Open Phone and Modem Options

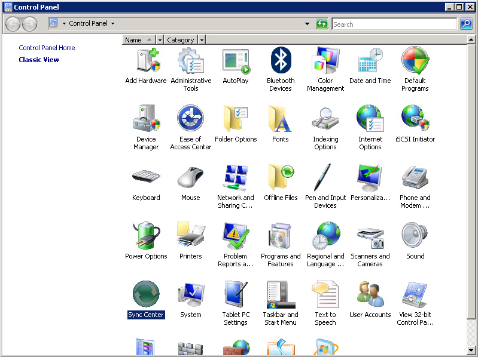415,186
